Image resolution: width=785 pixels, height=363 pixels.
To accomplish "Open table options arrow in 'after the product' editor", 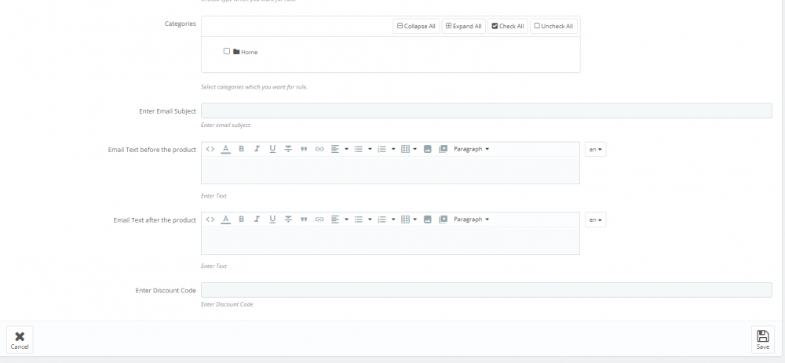I will coord(415,220).
